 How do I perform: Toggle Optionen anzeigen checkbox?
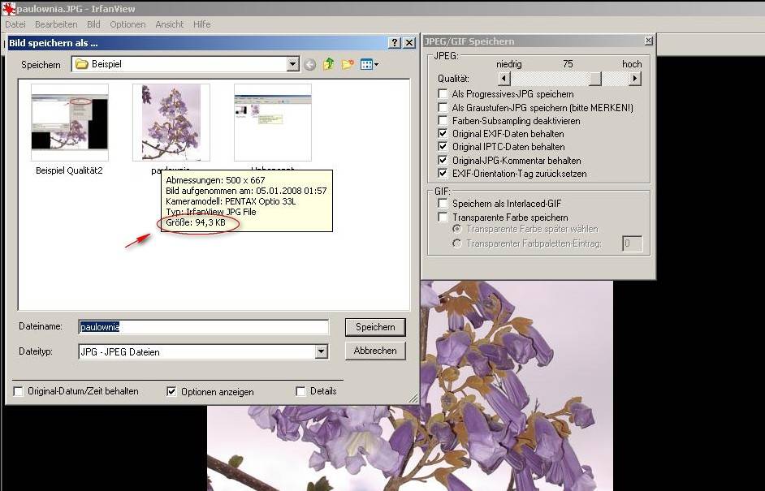pyautogui.click(x=171, y=391)
